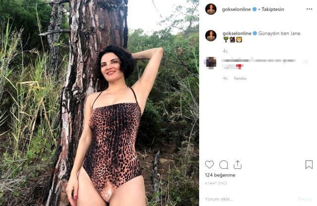Click the gokselonline username in the caption
The image size is (317, 206).
(237, 33)
